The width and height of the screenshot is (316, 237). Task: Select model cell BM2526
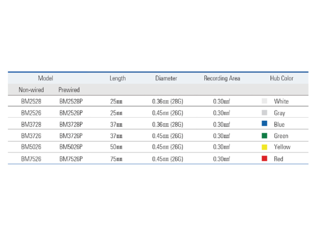coord(31,113)
